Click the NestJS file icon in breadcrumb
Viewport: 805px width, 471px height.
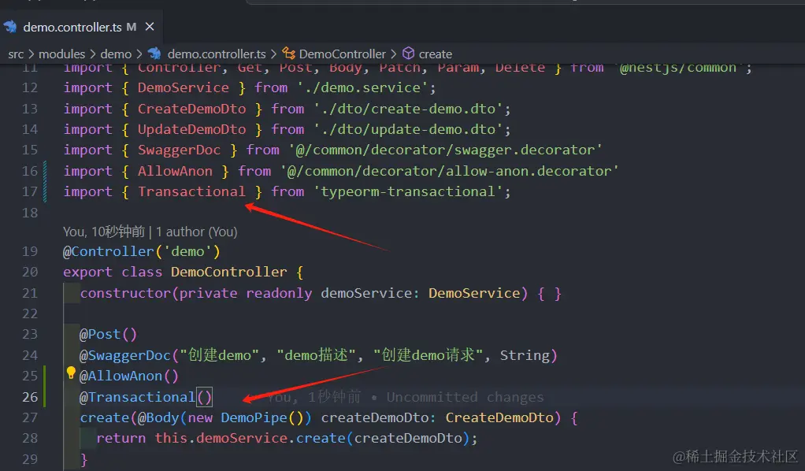point(154,54)
